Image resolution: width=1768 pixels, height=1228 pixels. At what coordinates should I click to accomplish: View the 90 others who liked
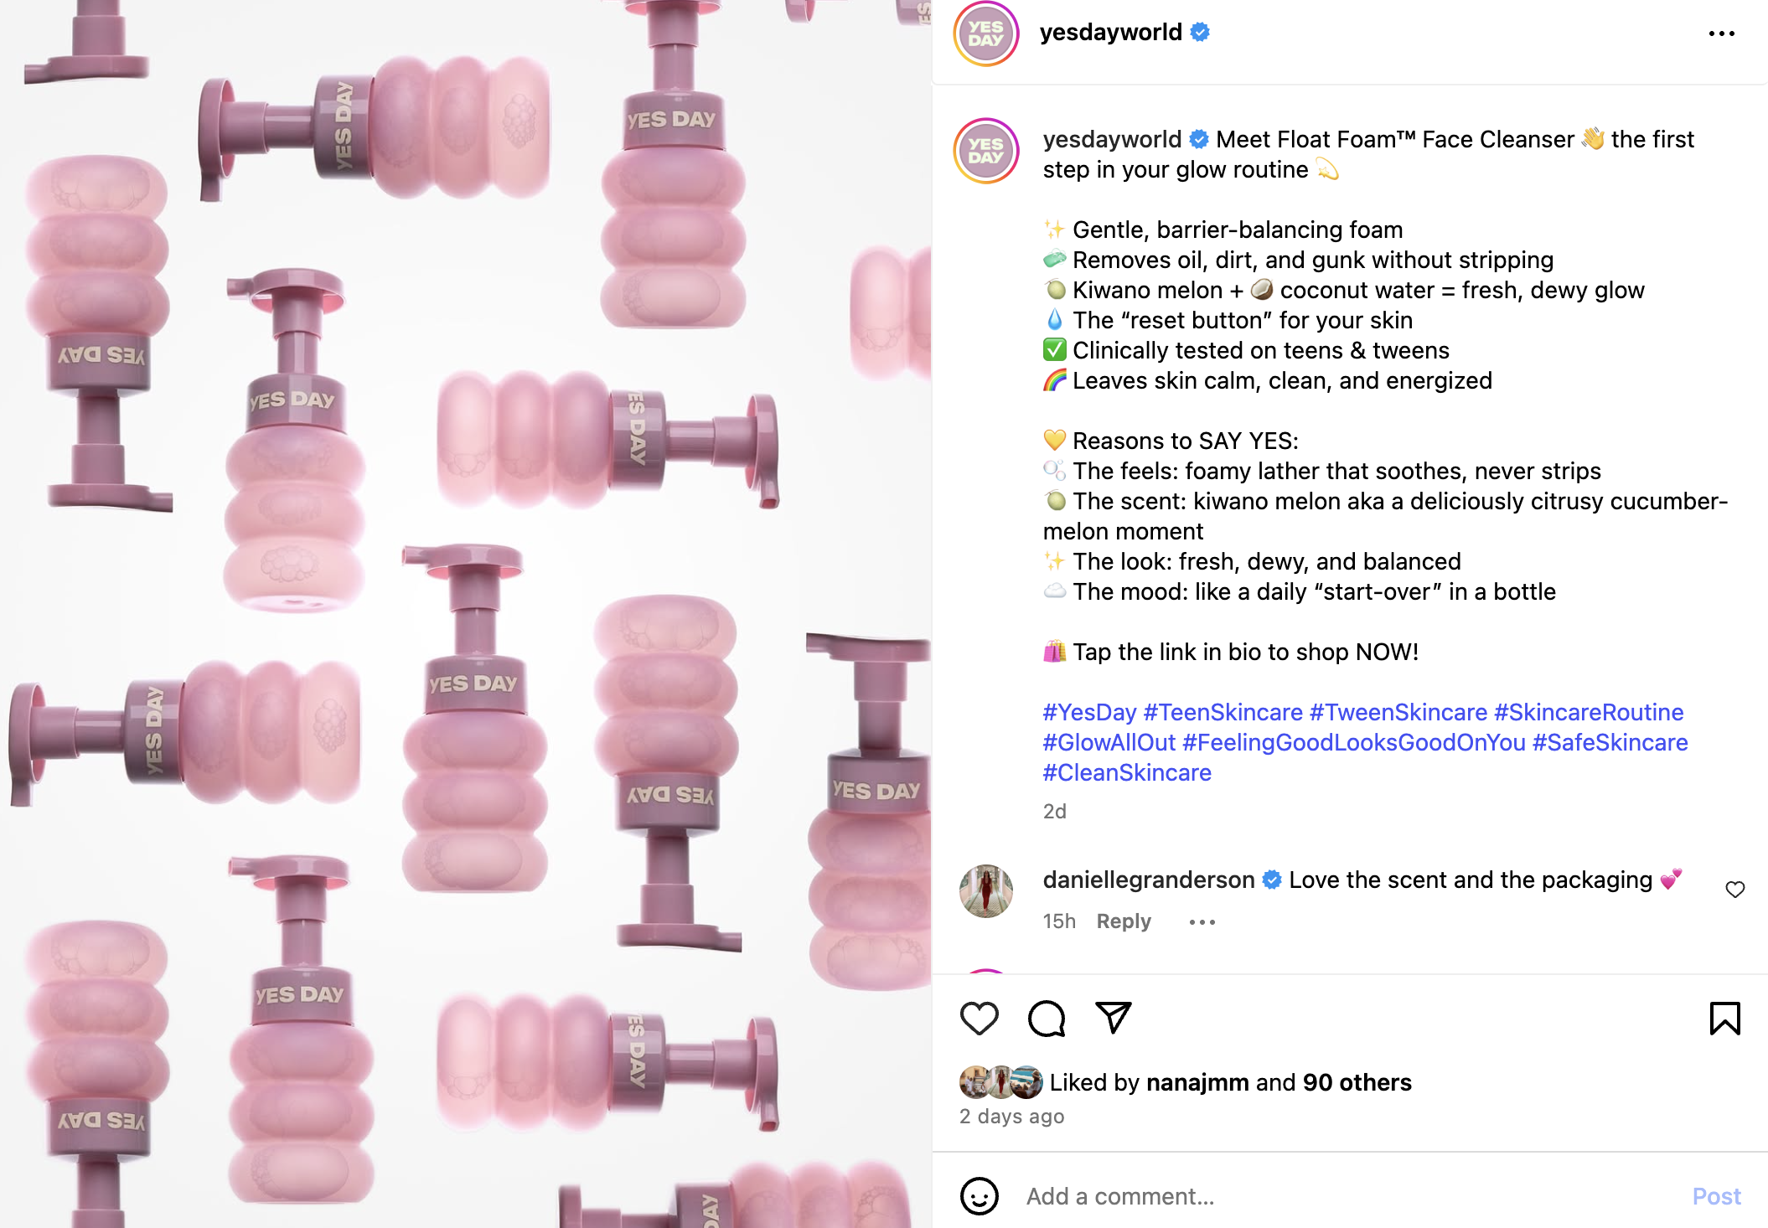1357,1082
